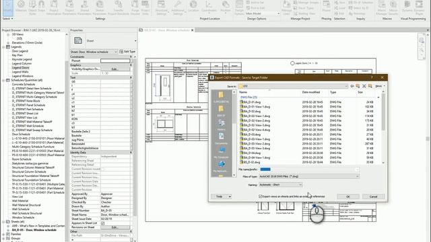
Task: Click the dialog Help question mark
Action: [x=372, y=78]
